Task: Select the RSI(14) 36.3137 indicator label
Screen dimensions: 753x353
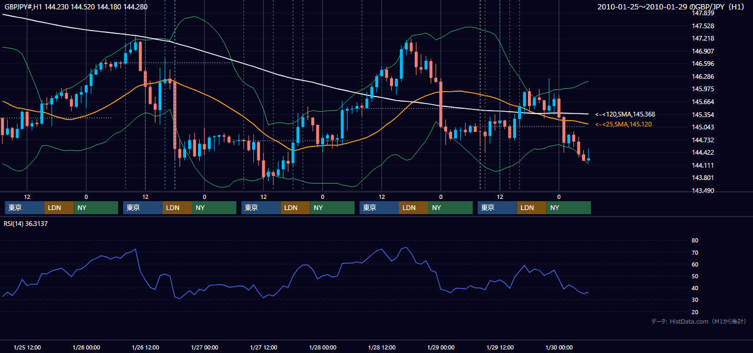Action: 26,224
